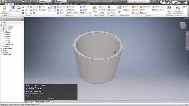Create a Circular pattern
The width and height of the screenshot is (189, 106).
tap(112, 10)
